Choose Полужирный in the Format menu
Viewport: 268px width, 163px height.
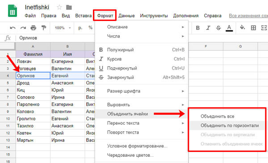click(x=142, y=50)
